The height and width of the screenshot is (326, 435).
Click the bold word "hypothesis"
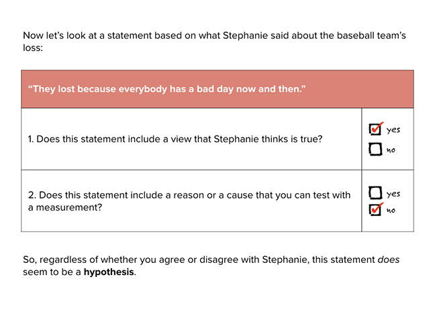click(x=109, y=272)
